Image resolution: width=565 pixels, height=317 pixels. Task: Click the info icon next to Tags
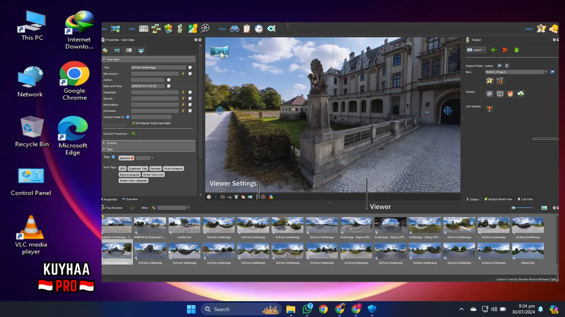[x=113, y=157]
